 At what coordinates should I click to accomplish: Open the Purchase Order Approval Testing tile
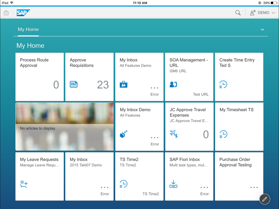(x=239, y=176)
